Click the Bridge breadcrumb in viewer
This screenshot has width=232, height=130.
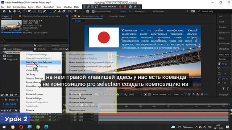(78, 21)
